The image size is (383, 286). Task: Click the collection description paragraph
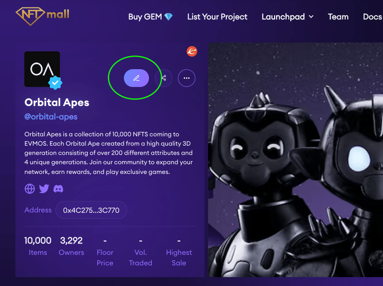[x=109, y=153]
